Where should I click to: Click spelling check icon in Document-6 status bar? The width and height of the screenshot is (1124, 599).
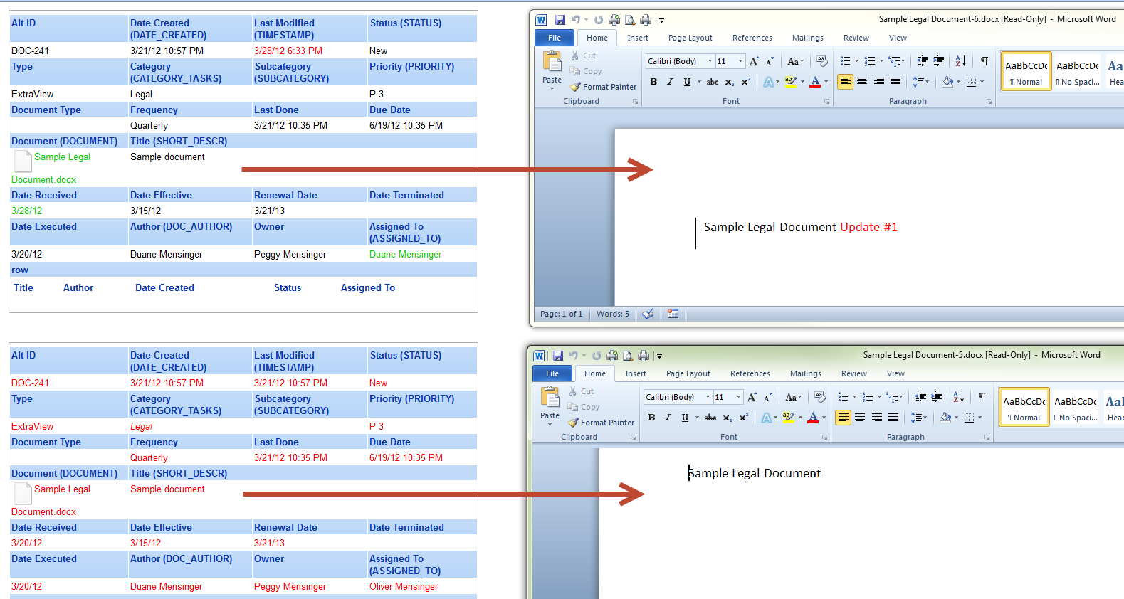pos(648,314)
